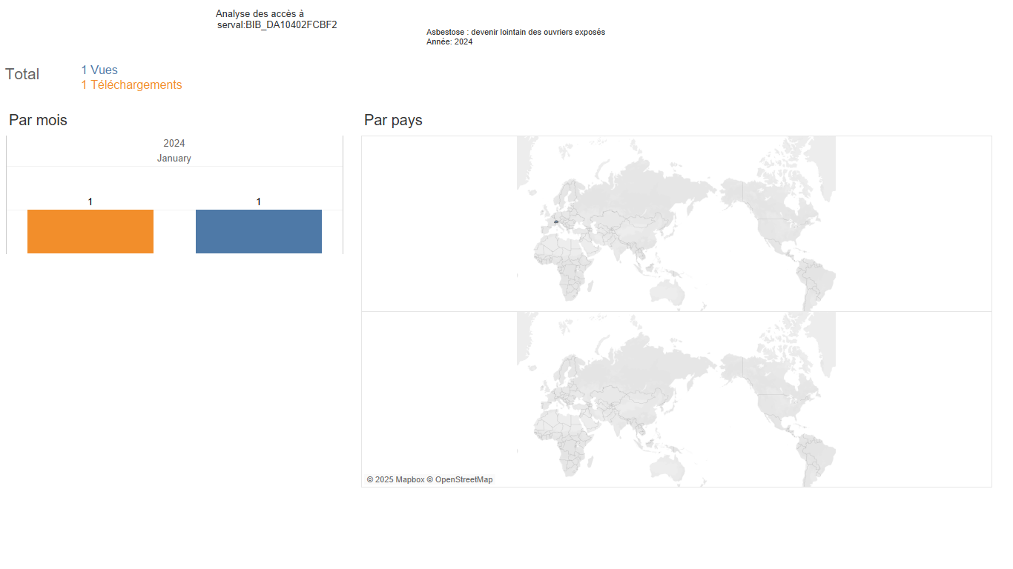Click the serval:BIB_DA10402FCBF2 identifier
Image resolution: width=1013 pixels, height=569 pixels.
[x=277, y=25]
